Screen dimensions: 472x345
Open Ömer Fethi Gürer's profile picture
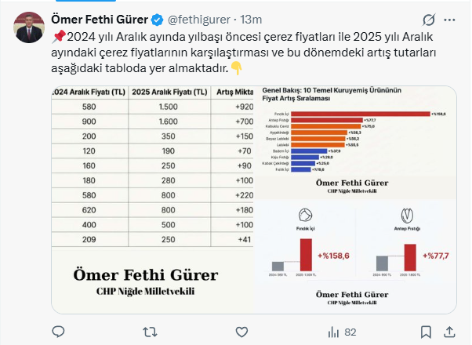29,28
